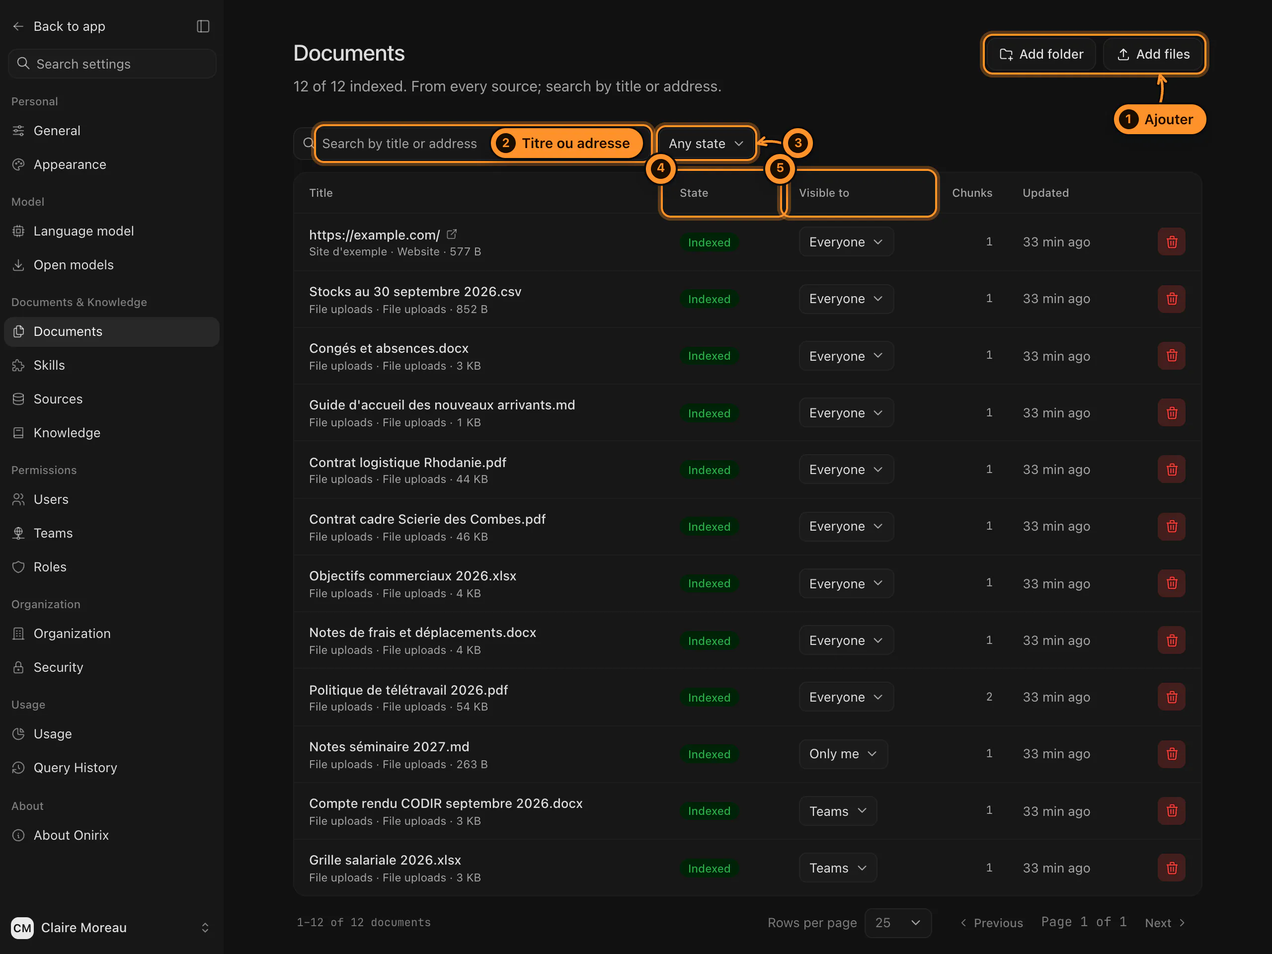Viewport: 1272px width, 954px height.
Task: Open Teams visibility dropdown for Grille salariale
Action: [837, 868]
